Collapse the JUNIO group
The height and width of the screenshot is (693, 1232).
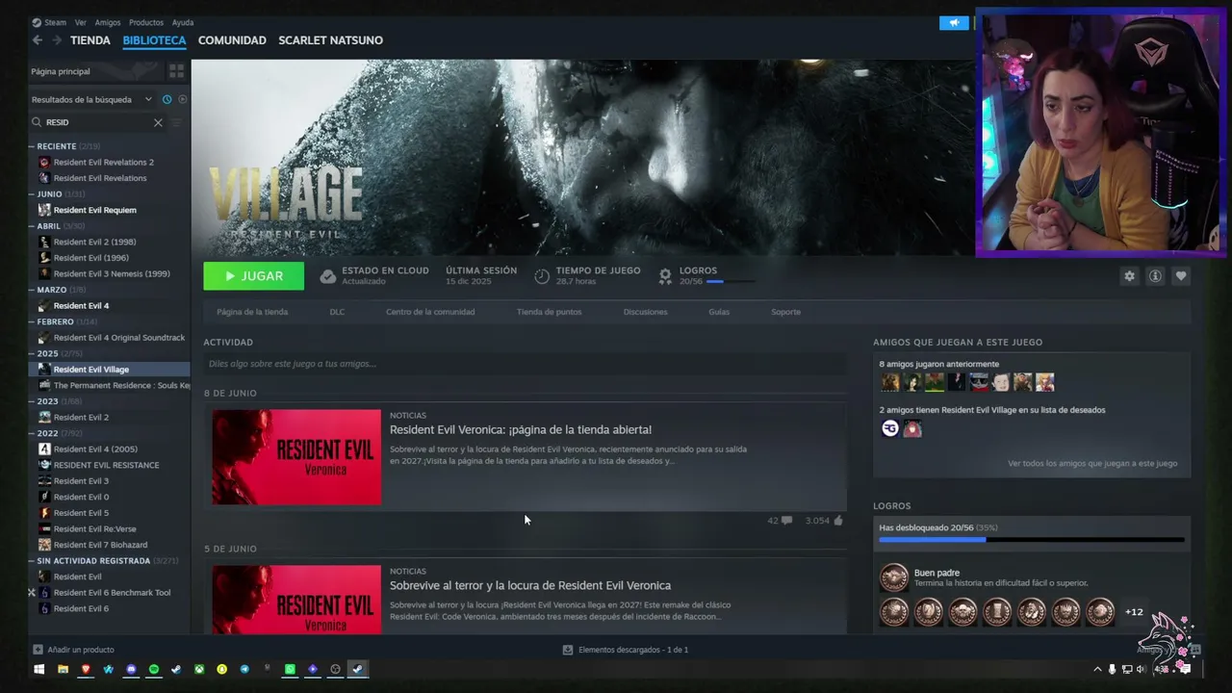32,194
